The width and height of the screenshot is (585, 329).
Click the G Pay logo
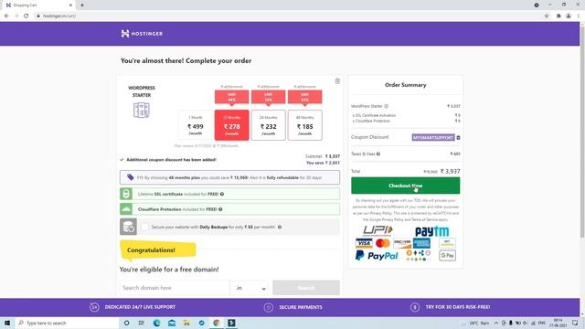(447, 256)
